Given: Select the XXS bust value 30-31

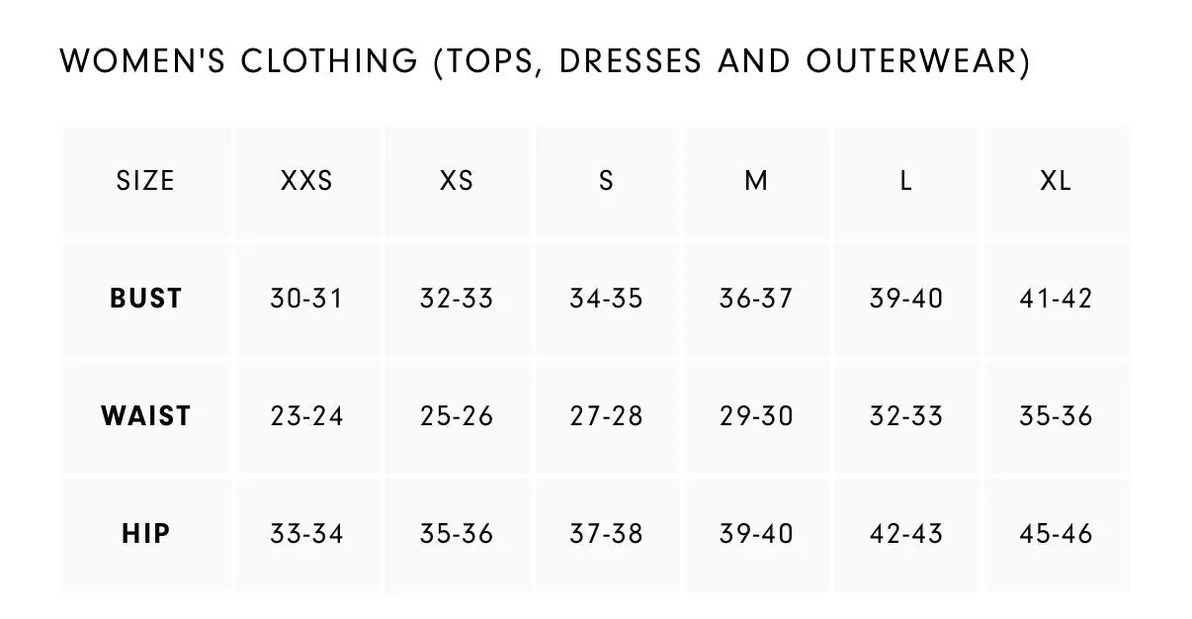Looking at the screenshot, I should point(306,299).
